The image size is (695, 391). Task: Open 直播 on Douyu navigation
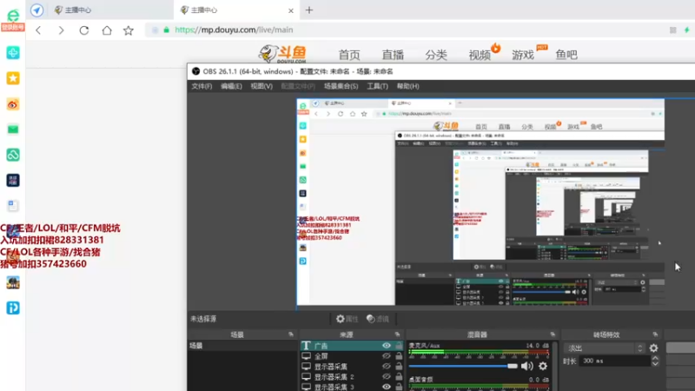[393, 55]
